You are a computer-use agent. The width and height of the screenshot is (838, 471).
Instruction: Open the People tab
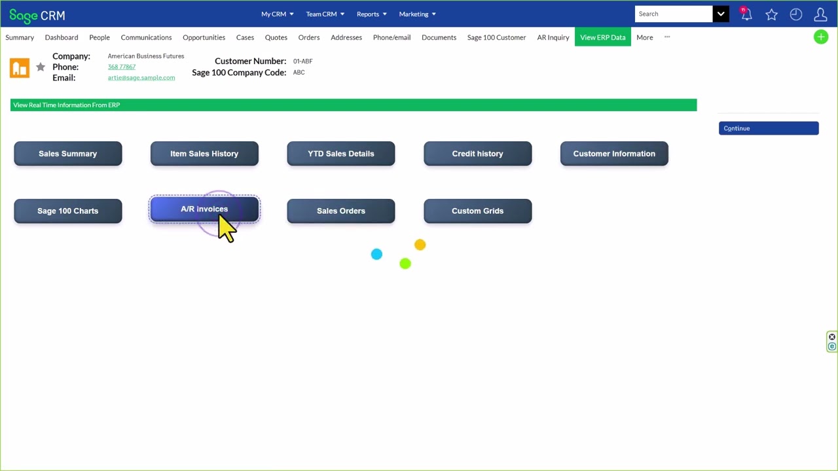point(100,37)
